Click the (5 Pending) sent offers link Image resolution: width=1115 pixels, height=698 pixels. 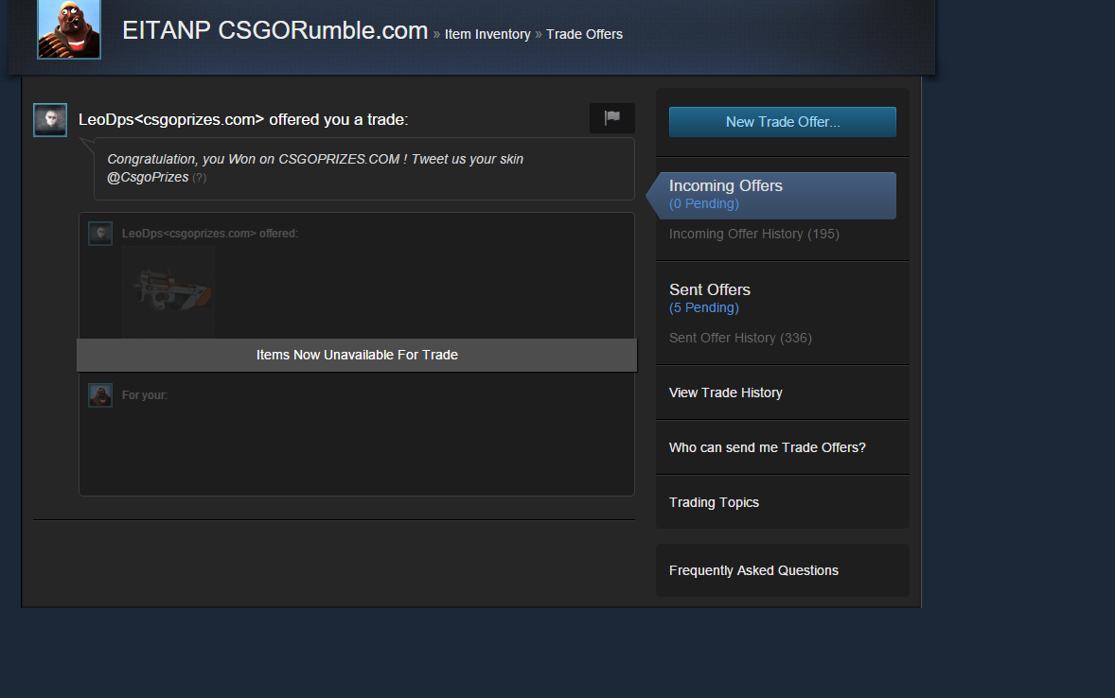(704, 307)
